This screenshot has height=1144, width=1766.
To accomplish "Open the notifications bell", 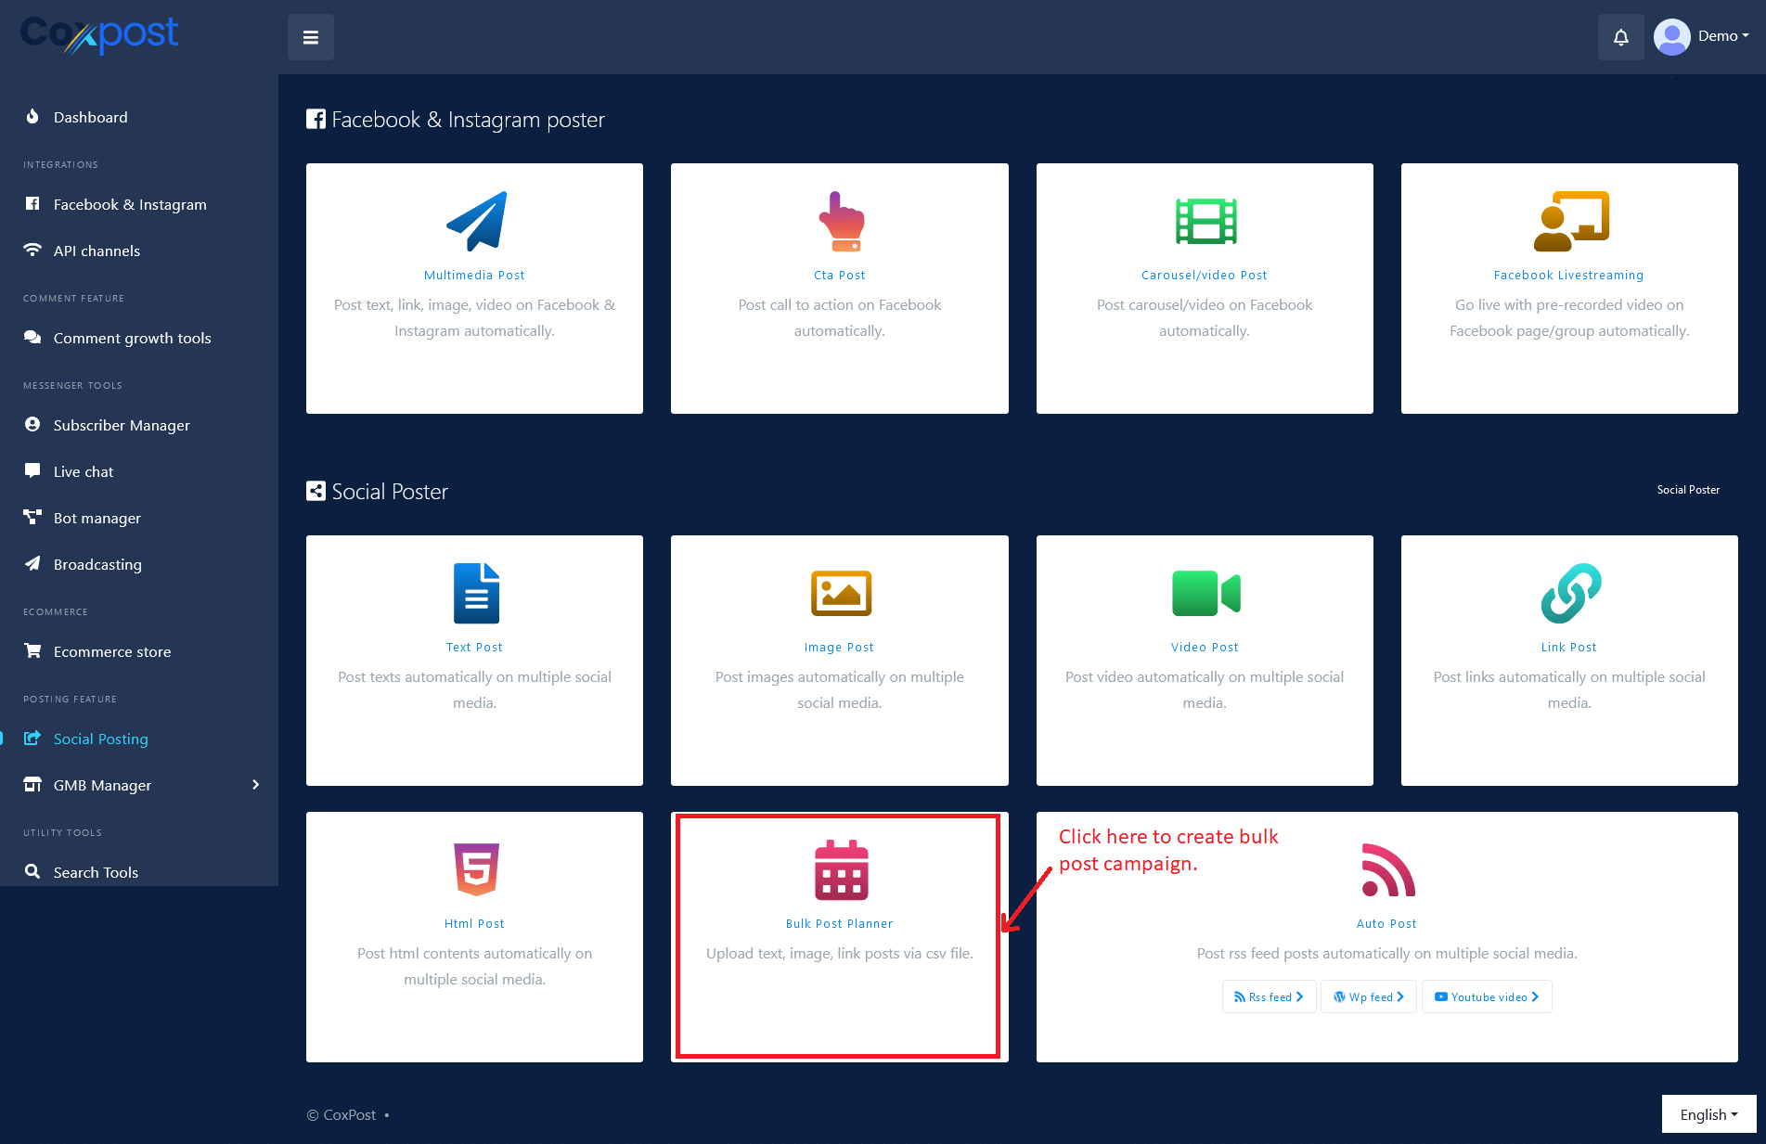I will coord(1620,37).
